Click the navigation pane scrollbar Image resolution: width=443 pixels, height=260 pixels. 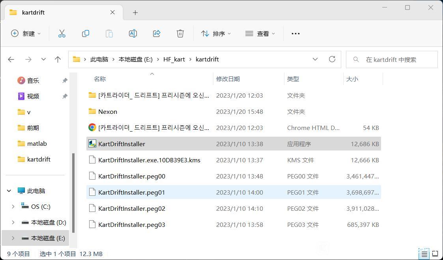pos(73,193)
